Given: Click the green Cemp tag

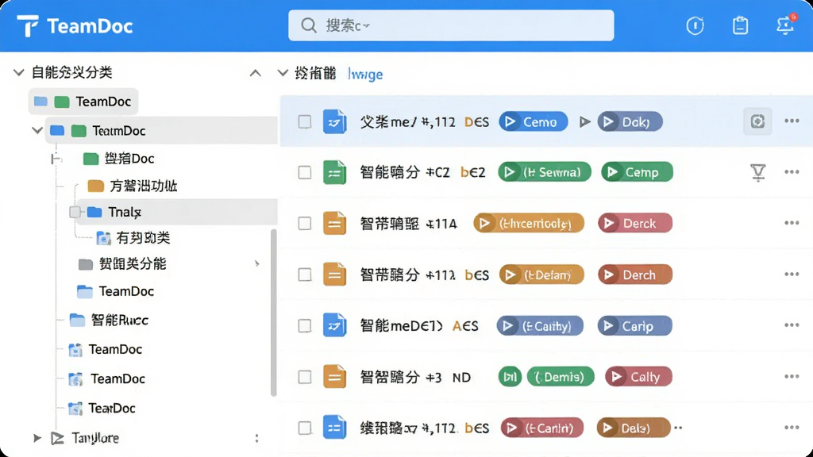Looking at the screenshot, I should click(637, 172).
